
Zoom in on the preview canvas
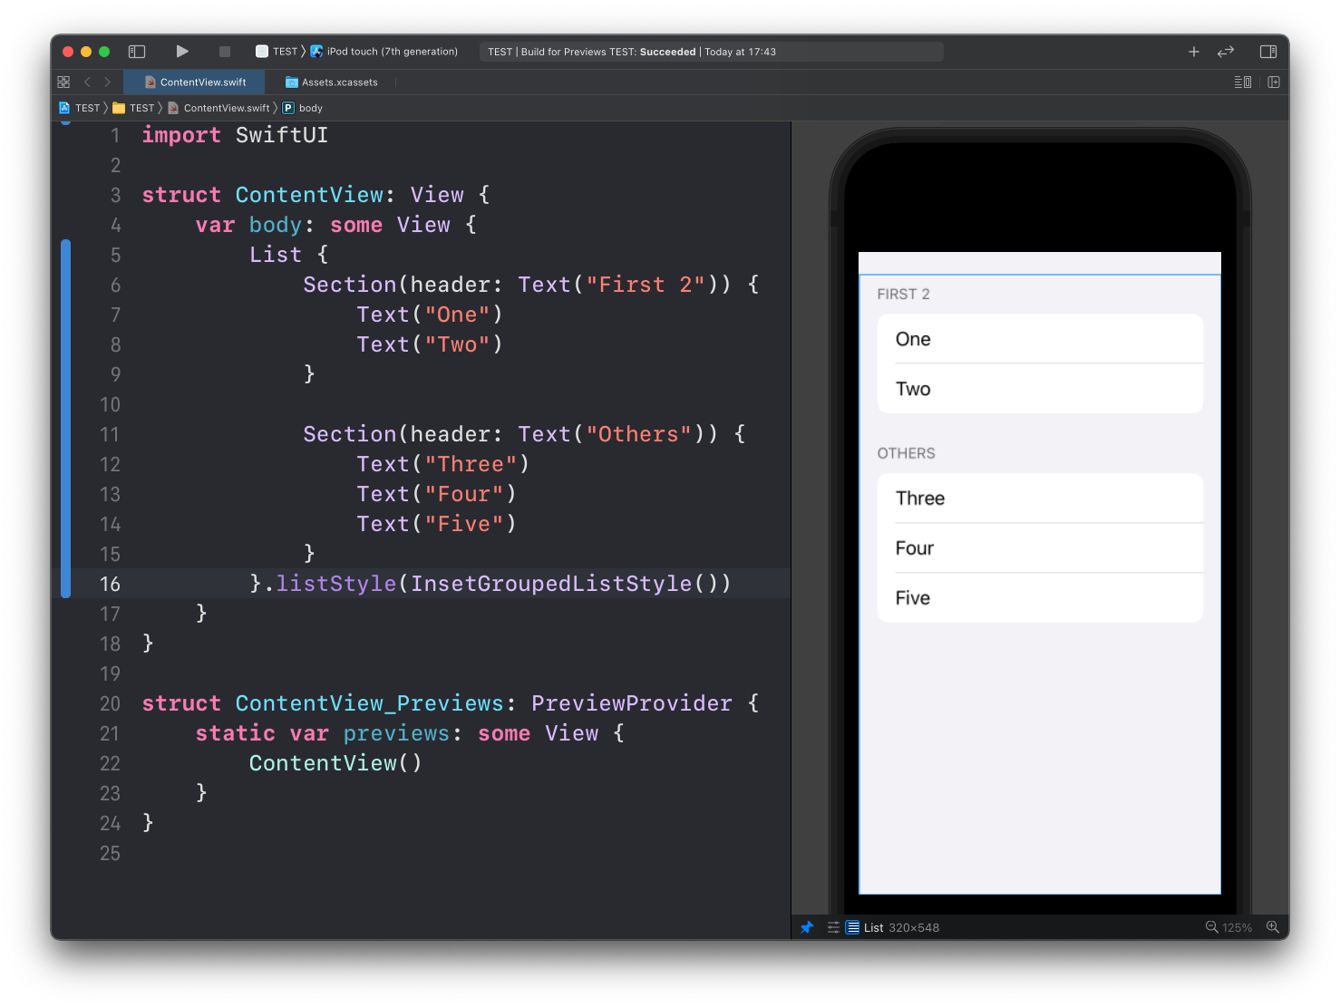(1273, 927)
